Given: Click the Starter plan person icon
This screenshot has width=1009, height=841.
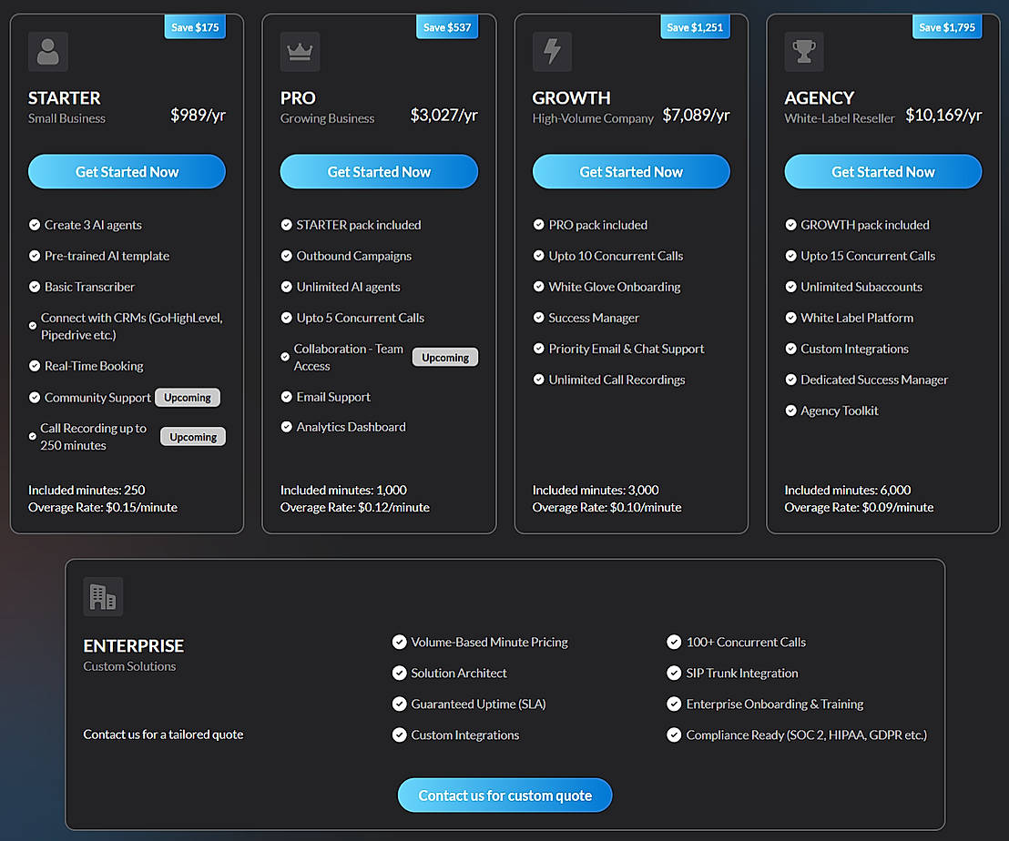Looking at the screenshot, I should point(48,52).
